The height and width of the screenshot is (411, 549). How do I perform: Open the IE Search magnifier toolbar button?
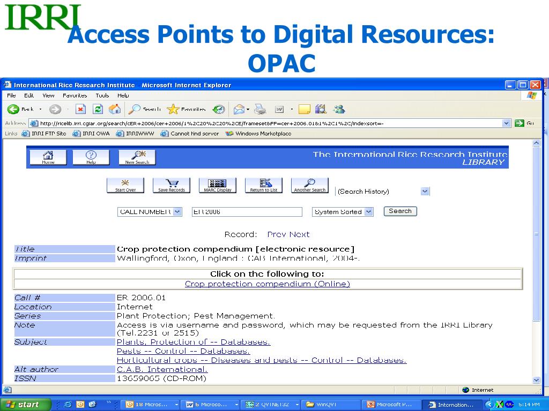pos(144,109)
